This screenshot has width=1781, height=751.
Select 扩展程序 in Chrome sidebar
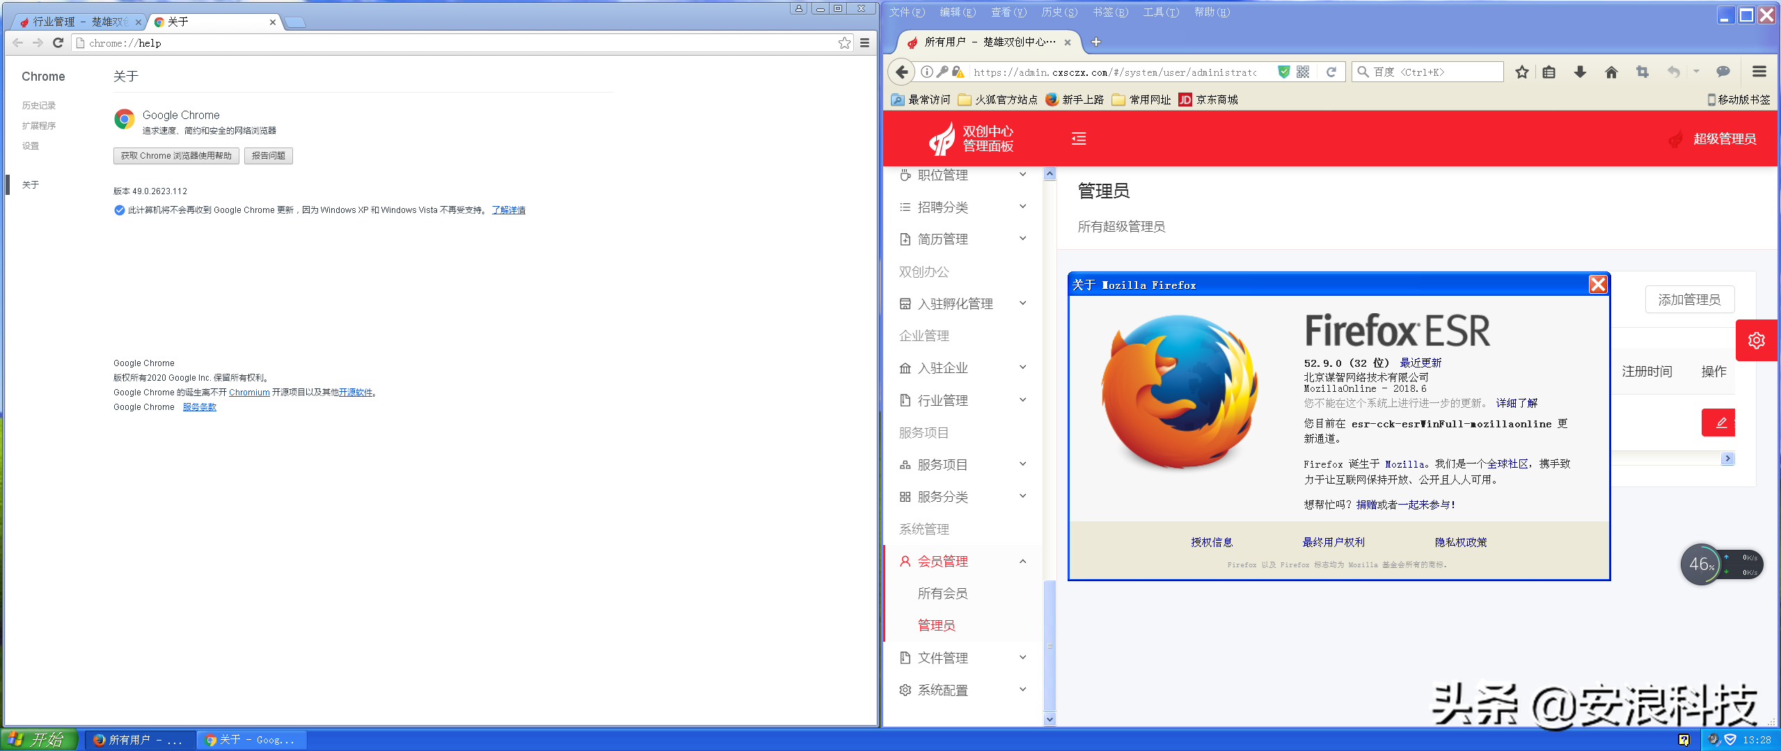coord(39,126)
